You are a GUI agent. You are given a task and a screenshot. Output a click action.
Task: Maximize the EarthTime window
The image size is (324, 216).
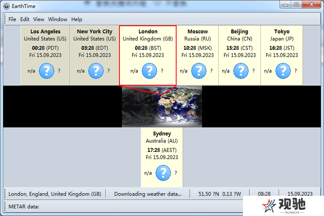click(296, 4)
